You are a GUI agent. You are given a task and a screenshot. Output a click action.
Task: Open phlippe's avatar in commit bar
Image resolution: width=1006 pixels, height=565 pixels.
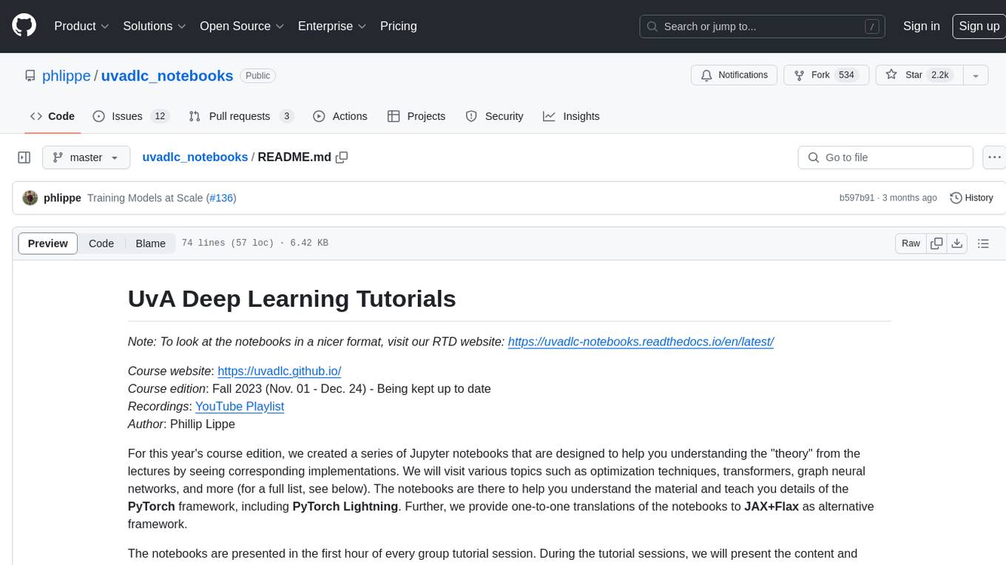(30, 197)
